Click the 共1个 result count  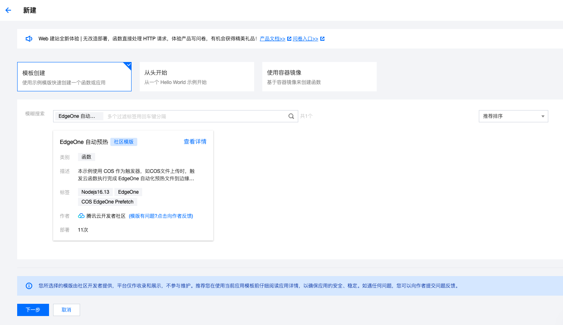coord(306,116)
